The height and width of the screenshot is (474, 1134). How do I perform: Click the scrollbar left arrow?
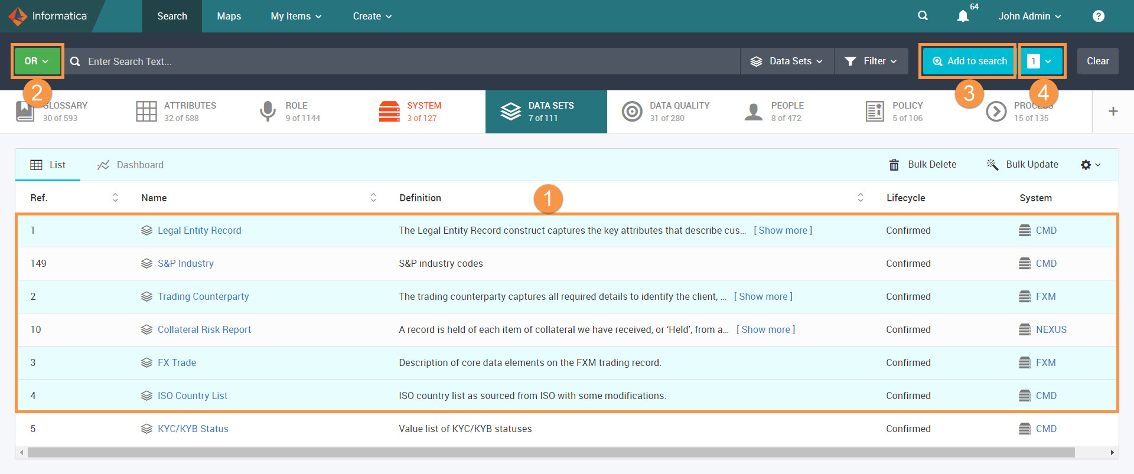click(21, 452)
